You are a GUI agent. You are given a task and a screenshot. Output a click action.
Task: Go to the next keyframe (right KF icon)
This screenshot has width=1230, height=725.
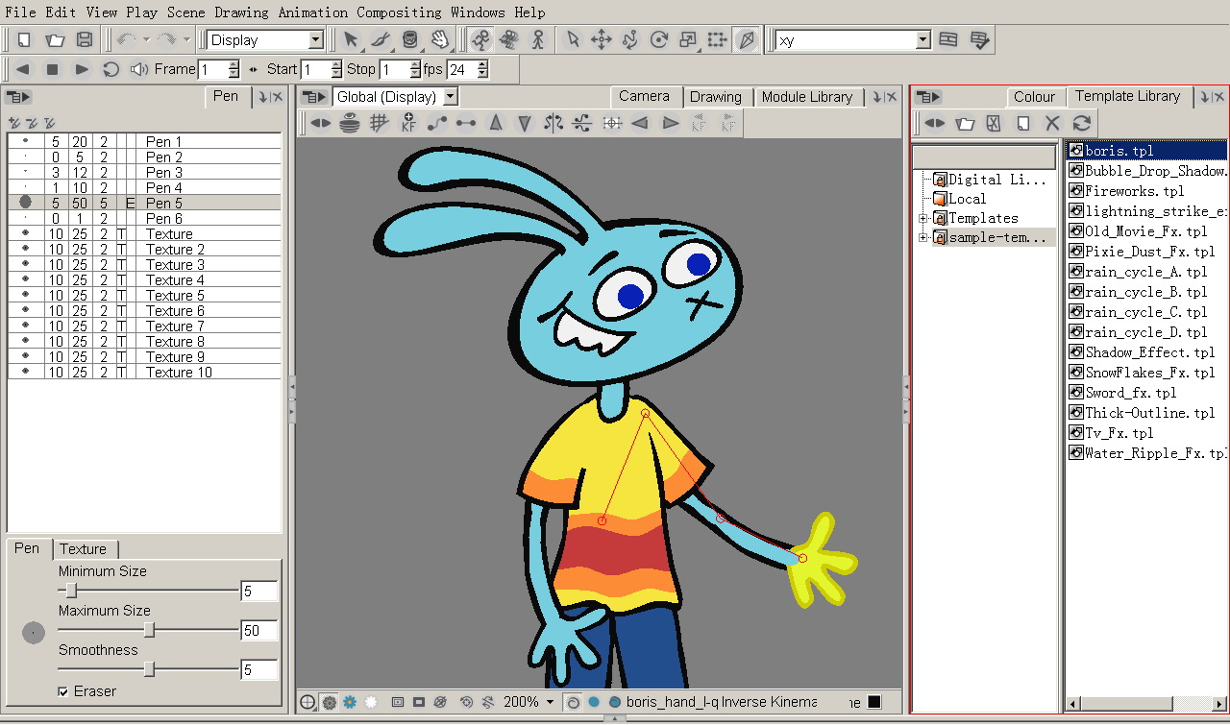click(728, 123)
